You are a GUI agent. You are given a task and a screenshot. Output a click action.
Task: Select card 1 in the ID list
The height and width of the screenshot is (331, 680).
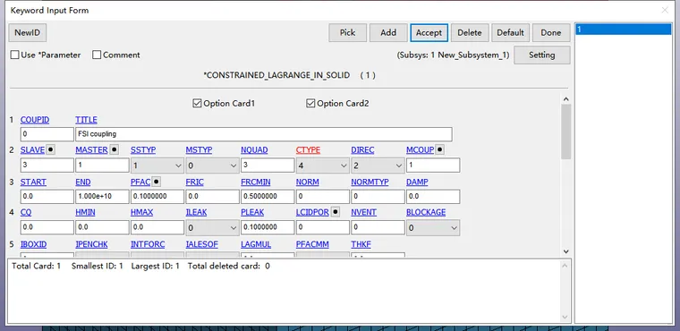(624, 30)
